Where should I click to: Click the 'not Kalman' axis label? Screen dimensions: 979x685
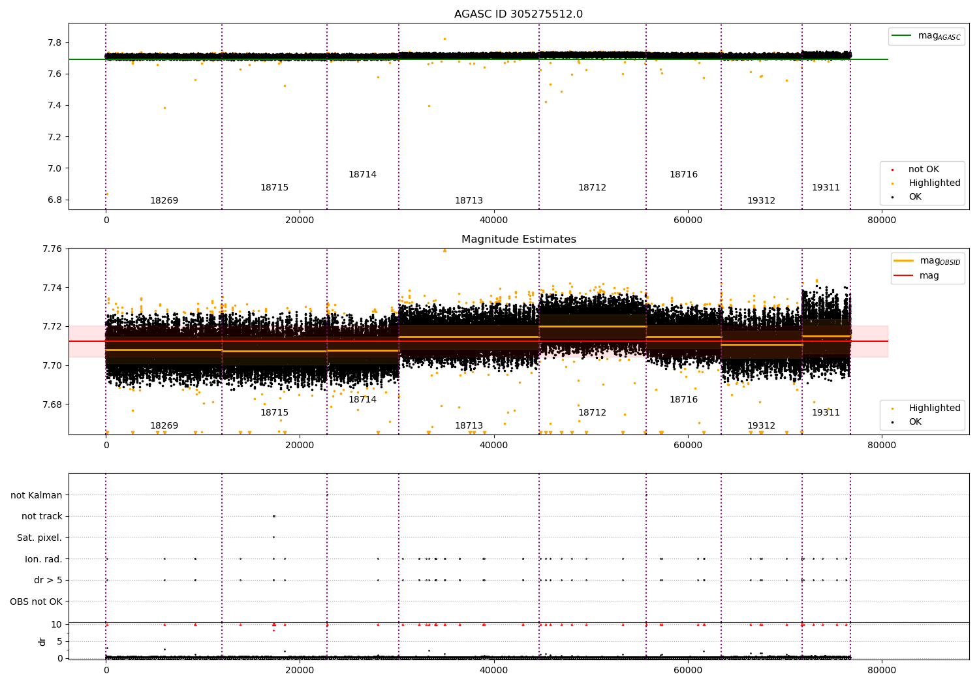coord(37,496)
